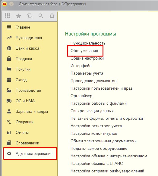
Task: Open Зарплата и кадры section
Action: (32, 111)
